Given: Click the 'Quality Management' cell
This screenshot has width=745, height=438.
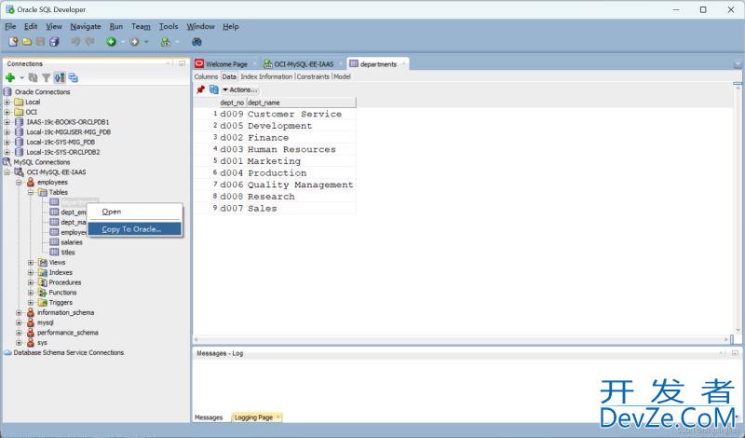Looking at the screenshot, I should (x=301, y=185).
